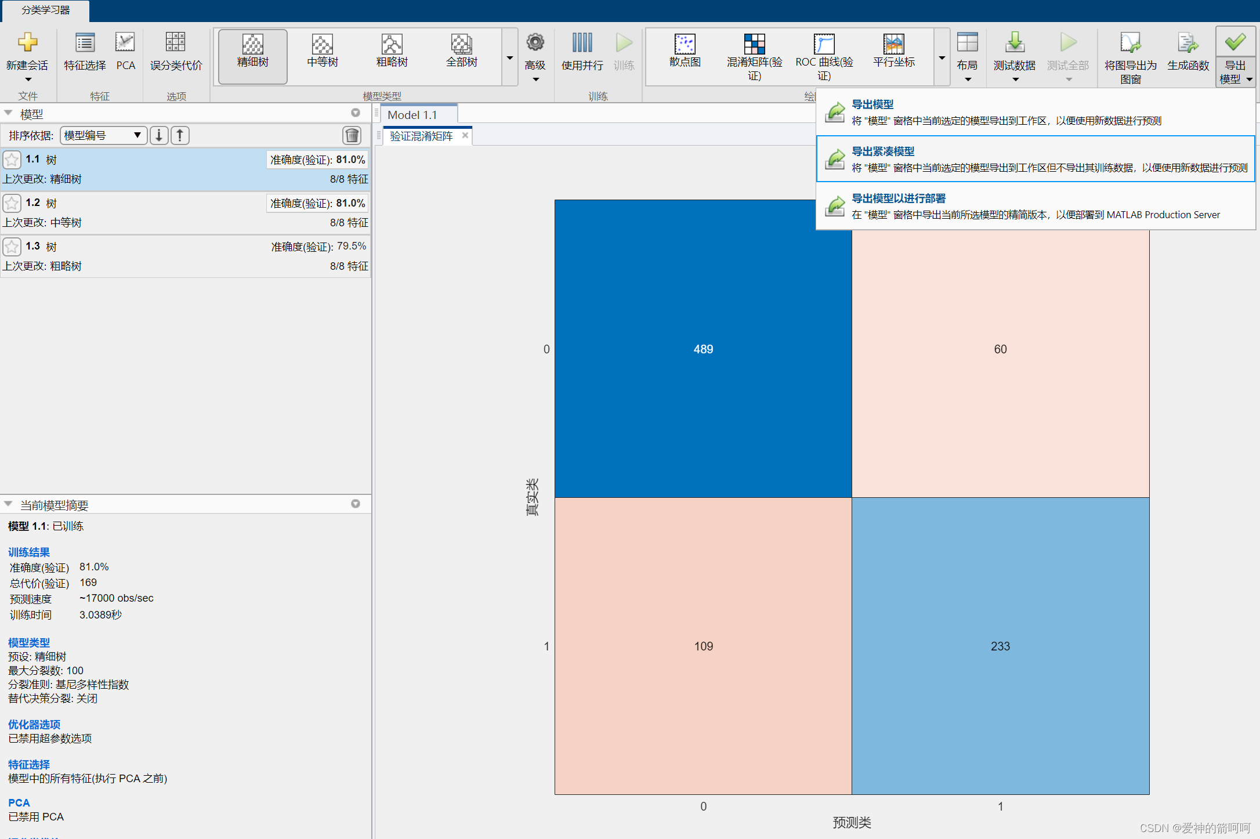Toggle favorite star for model 1.3
The width and height of the screenshot is (1260, 839).
(12, 247)
